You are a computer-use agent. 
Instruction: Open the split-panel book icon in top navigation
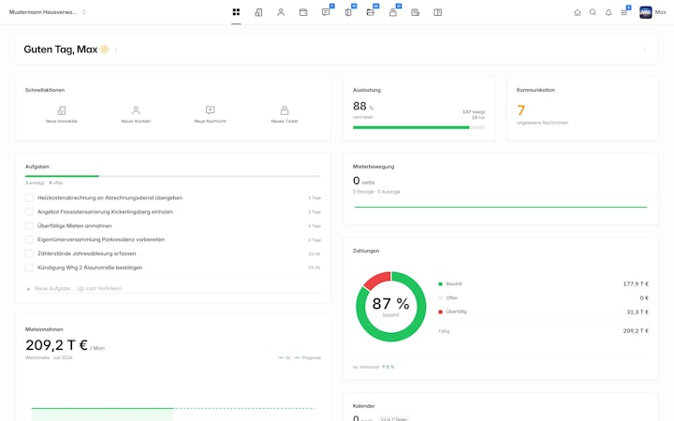point(437,12)
